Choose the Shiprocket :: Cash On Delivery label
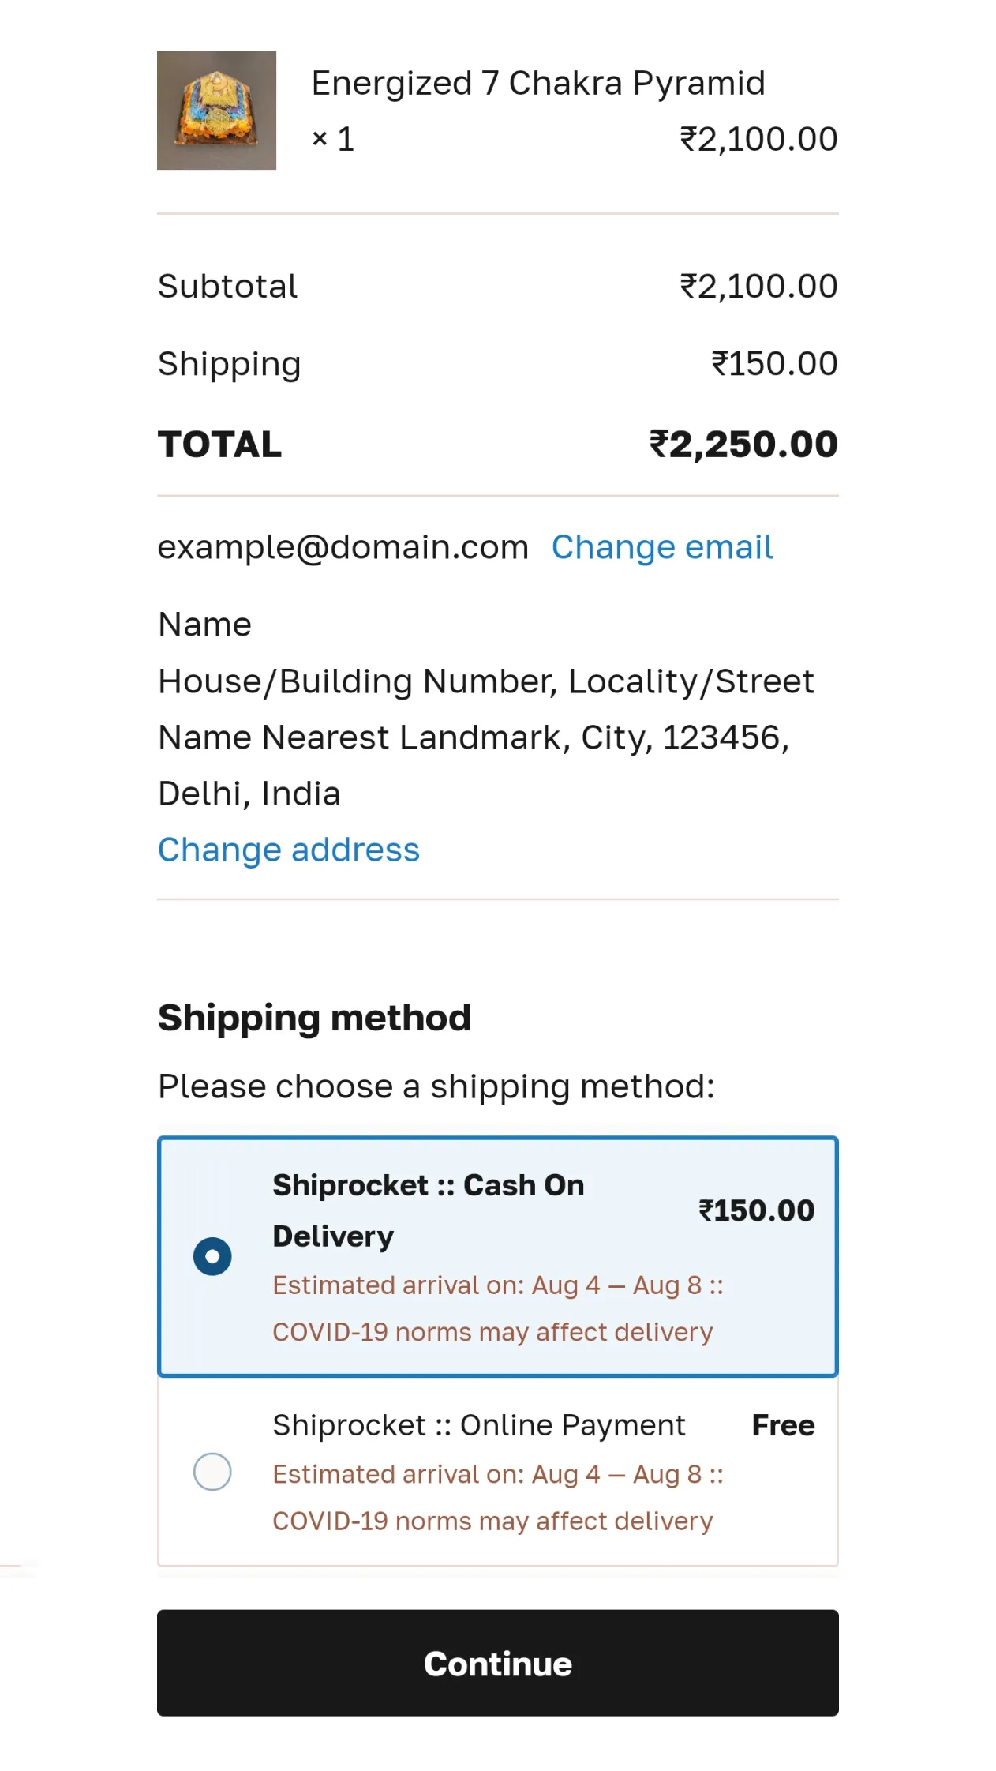The image size is (996, 1771). 429,1210
